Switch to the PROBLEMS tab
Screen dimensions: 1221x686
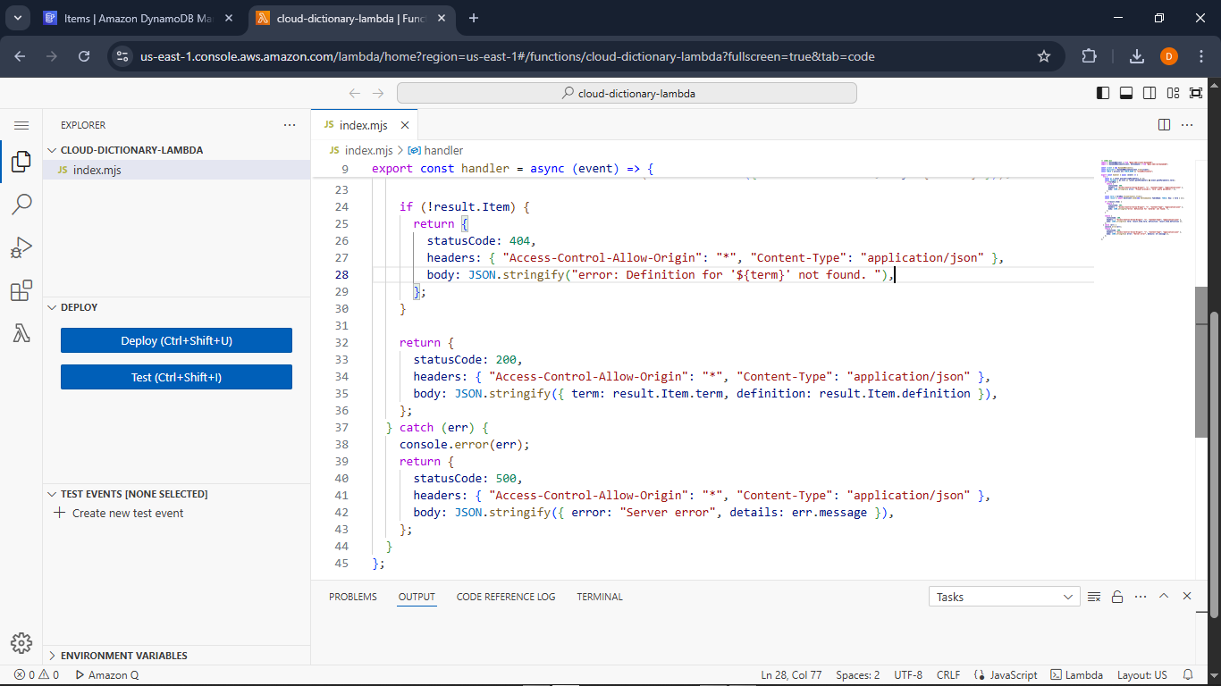click(x=352, y=596)
